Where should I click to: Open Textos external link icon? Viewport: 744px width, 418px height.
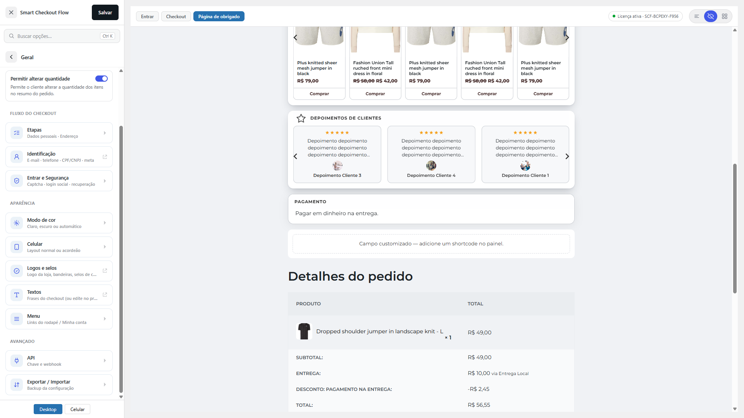105,295
